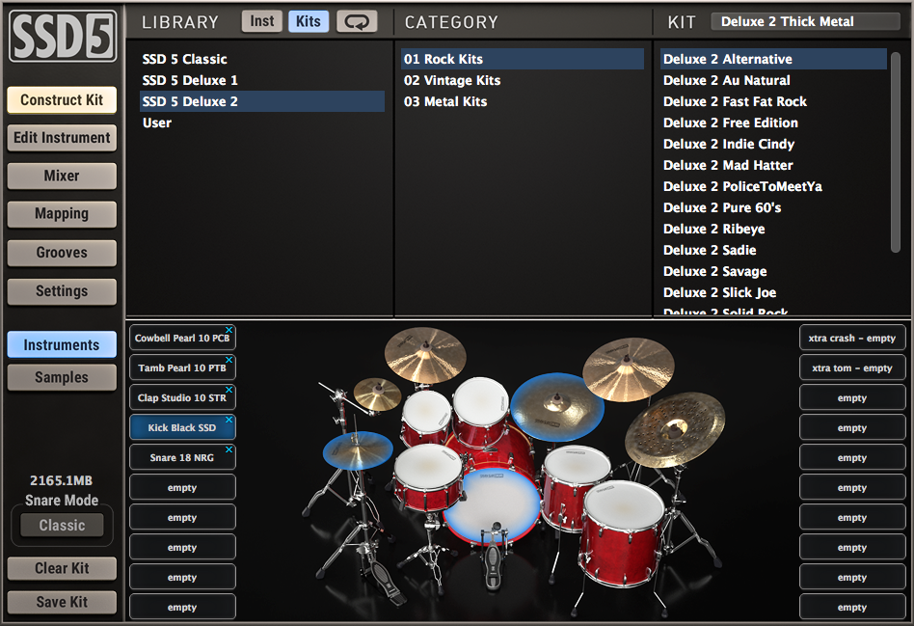This screenshot has width=914, height=626.
Task: Click the Clear Kit button
Action: [62, 568]
